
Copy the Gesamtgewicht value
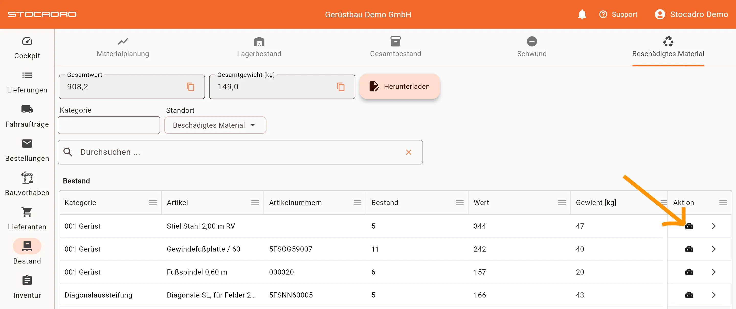[340, 87]
